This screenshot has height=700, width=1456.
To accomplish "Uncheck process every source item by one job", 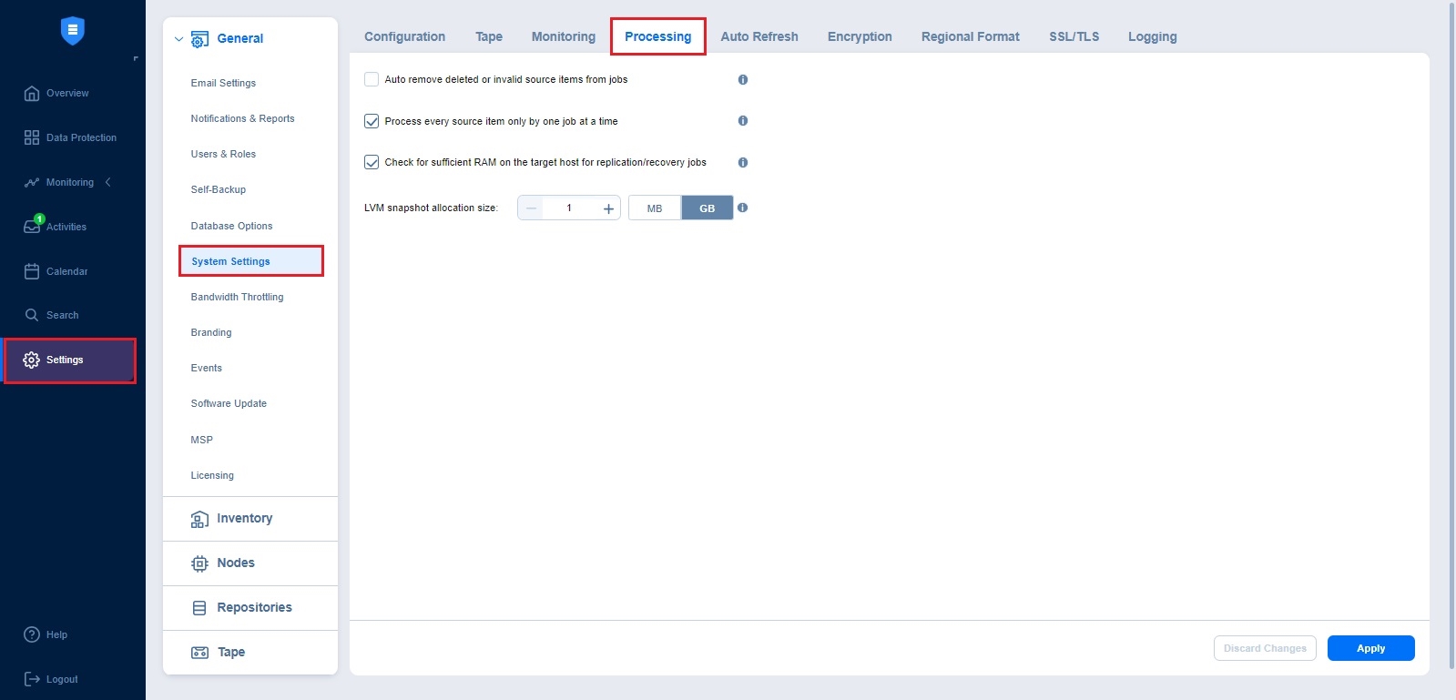I will coord(372,121).
